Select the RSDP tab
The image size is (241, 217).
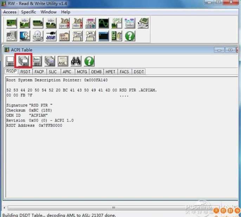(11, 71)
